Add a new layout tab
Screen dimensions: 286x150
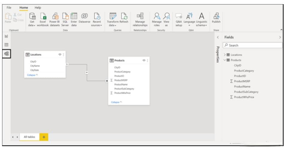pyautogui.click(x=44, y=137)
